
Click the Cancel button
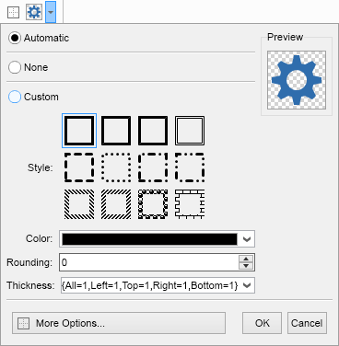coord(307,323)
